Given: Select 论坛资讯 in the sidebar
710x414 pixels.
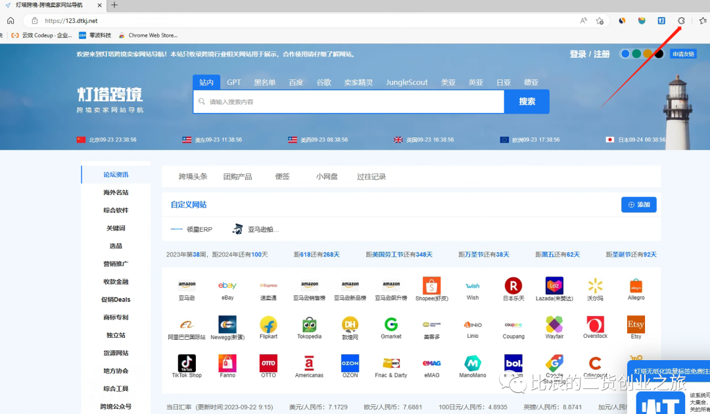Looking at the screenshot, I should [116, 175].
